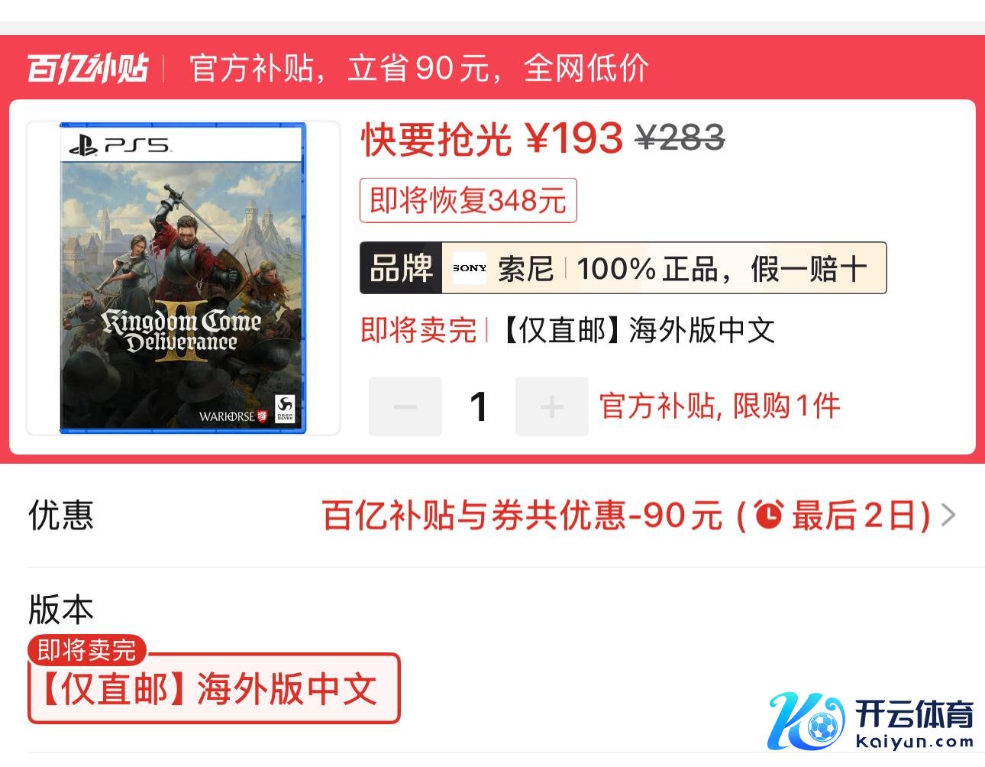Select the 【仅直邮】海外版中文 version option

(214, 688)
